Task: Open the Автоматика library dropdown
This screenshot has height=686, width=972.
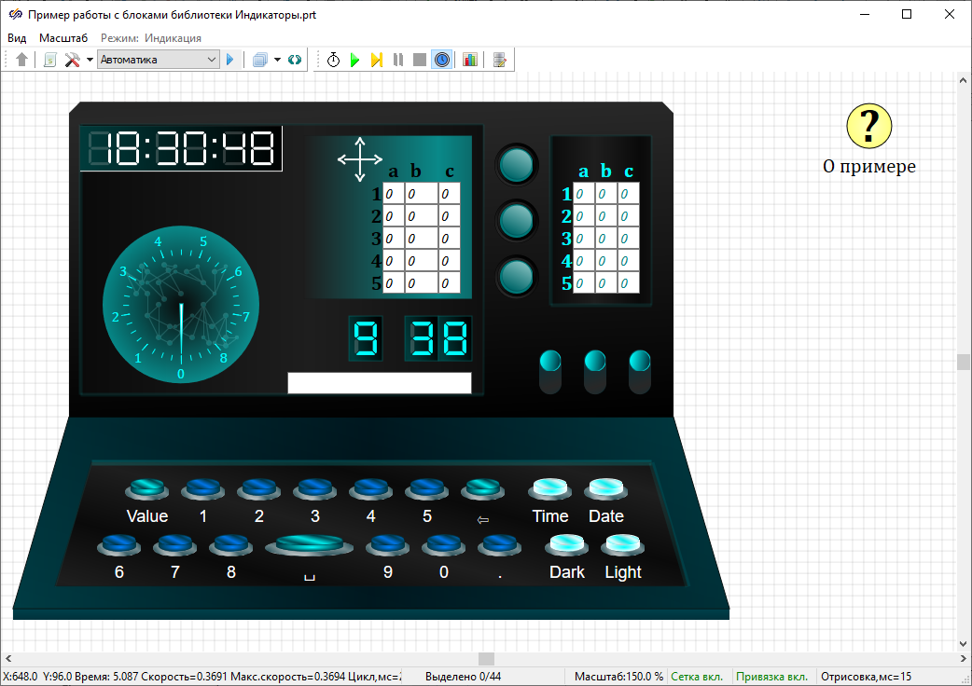Action: coord(158,60)
